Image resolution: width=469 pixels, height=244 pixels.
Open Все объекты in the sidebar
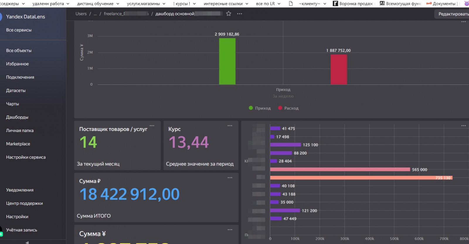click(19, 50)
